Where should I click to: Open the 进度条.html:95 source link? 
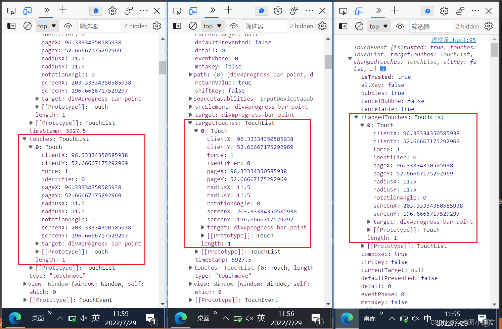[453, 40]
